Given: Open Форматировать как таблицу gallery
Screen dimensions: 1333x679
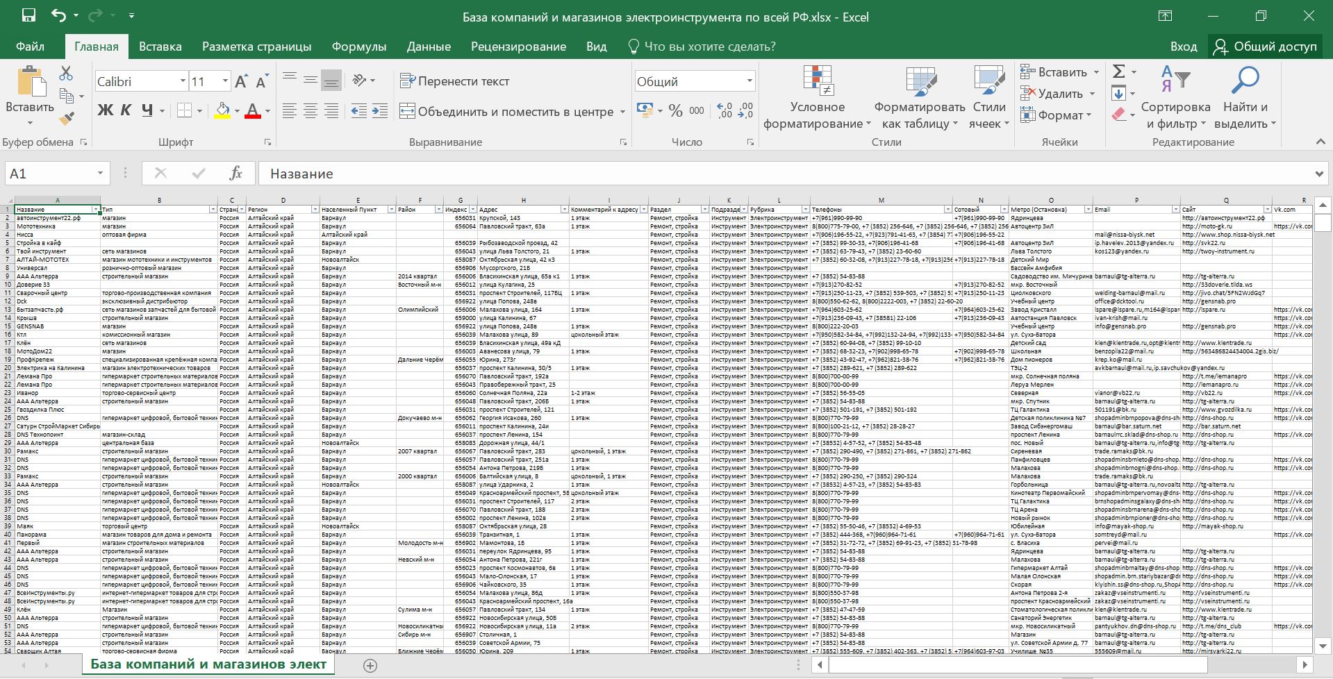Looking at the screenshot, I should pos(920,97).
